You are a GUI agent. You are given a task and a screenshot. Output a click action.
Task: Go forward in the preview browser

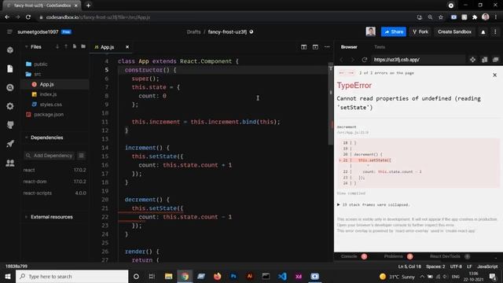[x=352, y=60]
